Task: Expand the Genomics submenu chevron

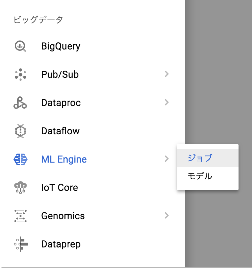Action: [x=166, y=215]
